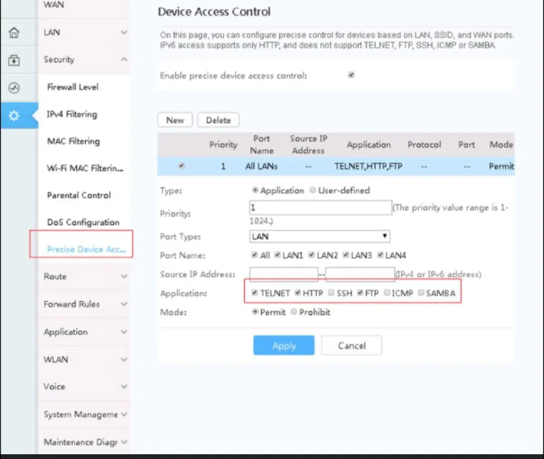The height and width of the screenshot is (459, 544).
Task: Click the medical kit maintenance icon
Action: 14,61
